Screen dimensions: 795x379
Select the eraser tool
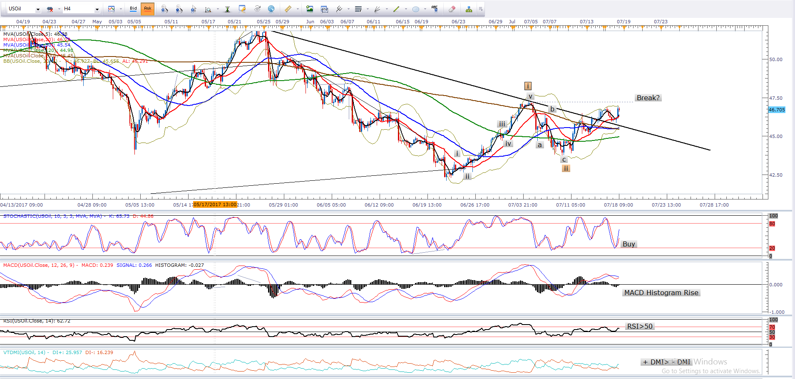coord(452,9)
